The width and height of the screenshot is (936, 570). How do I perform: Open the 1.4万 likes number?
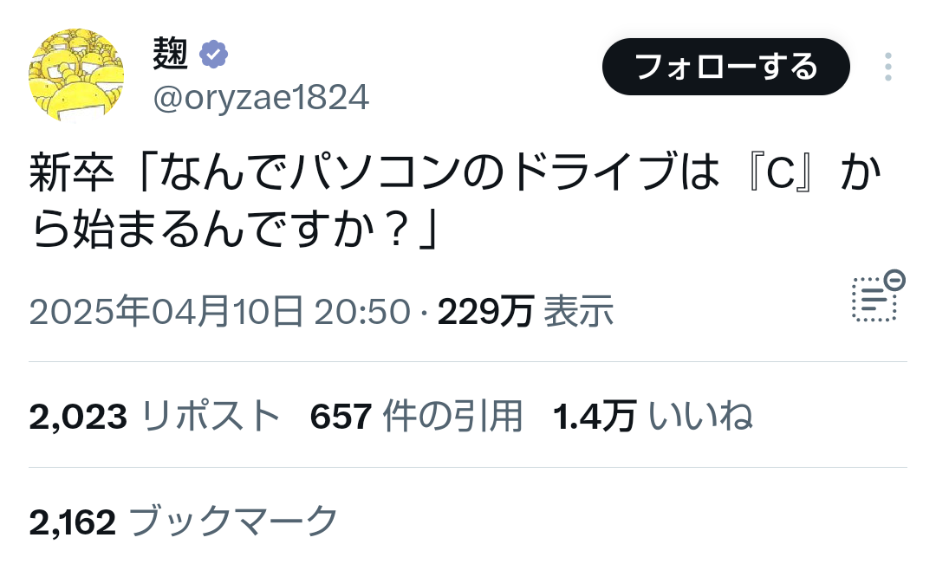point(594,417)
